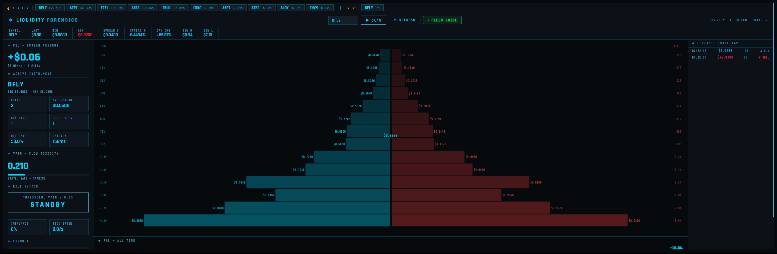Click the gold star NS icon
The image size is (777, 254).
click(348, 8)
